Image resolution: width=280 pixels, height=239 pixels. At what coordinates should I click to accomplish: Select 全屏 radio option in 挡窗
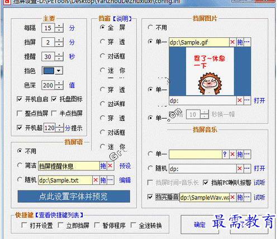coord(102,27)
